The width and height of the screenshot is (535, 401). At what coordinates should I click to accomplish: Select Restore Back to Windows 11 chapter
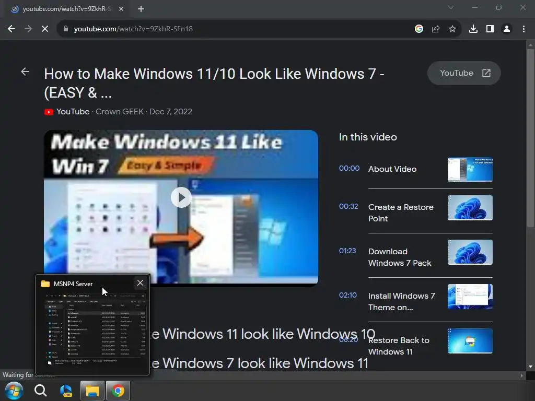pyautogui.click(x=399, y=346)
